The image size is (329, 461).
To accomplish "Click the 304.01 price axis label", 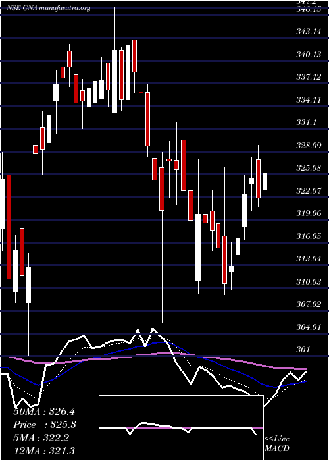I will coord(309,327).
